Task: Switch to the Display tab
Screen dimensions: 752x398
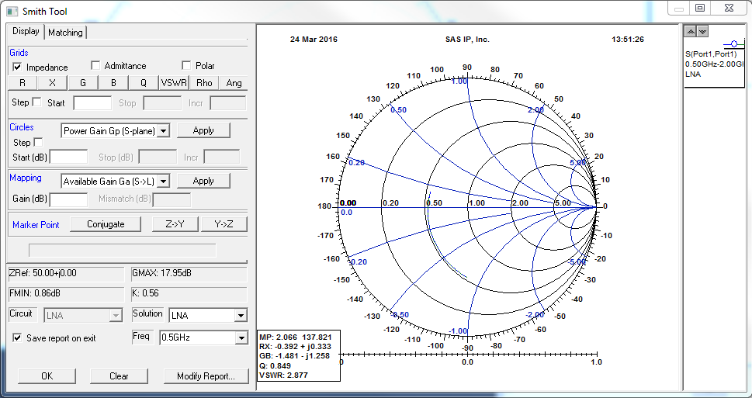Action: point(26,32)
